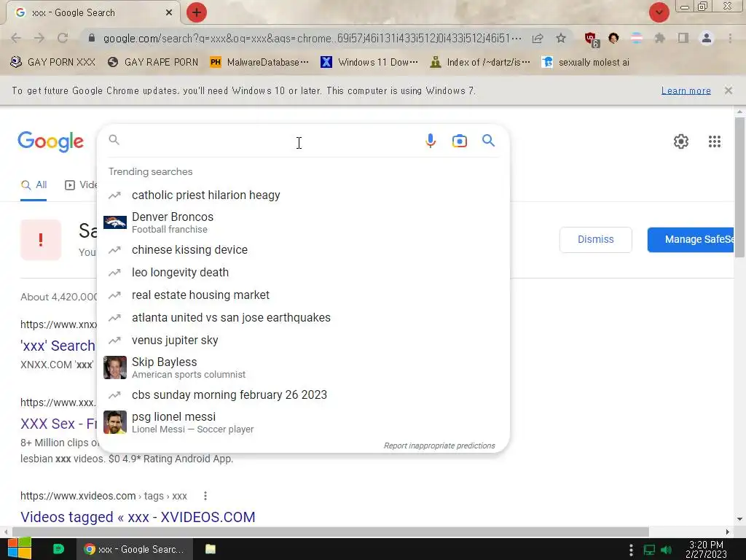Open the taskbar clock showing 3:20 PM
The width and height of the screenshot is (746, 560).
pyautogui.click(x=706, y=550)
